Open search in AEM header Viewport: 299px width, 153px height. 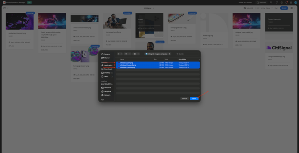pos(271,2)
